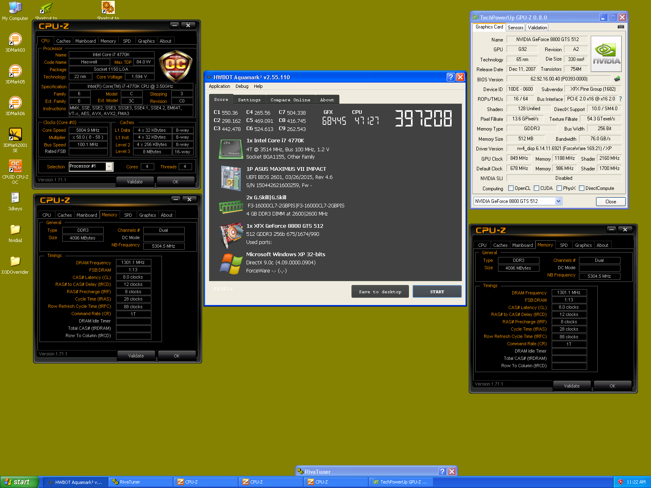
Task: Launch CPUID CPU-Z OC desktop icon
Action: (15, 171)
